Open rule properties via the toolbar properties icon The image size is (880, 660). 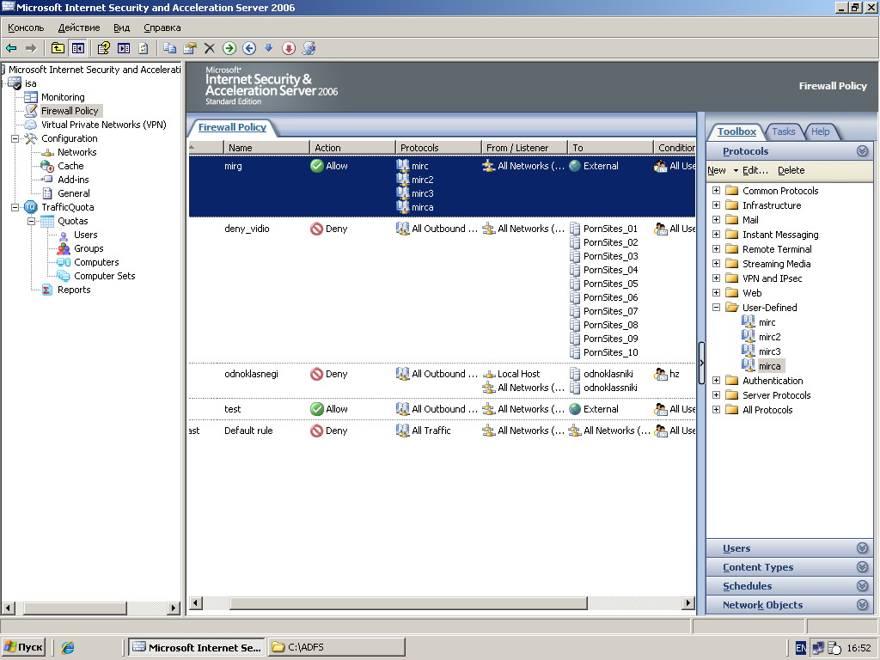click(x=190, y=48)
